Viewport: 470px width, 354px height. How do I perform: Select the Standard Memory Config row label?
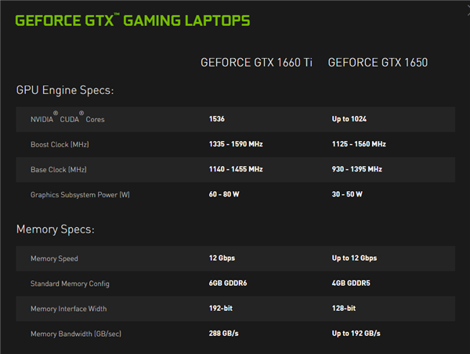click(x=71, y=284)
